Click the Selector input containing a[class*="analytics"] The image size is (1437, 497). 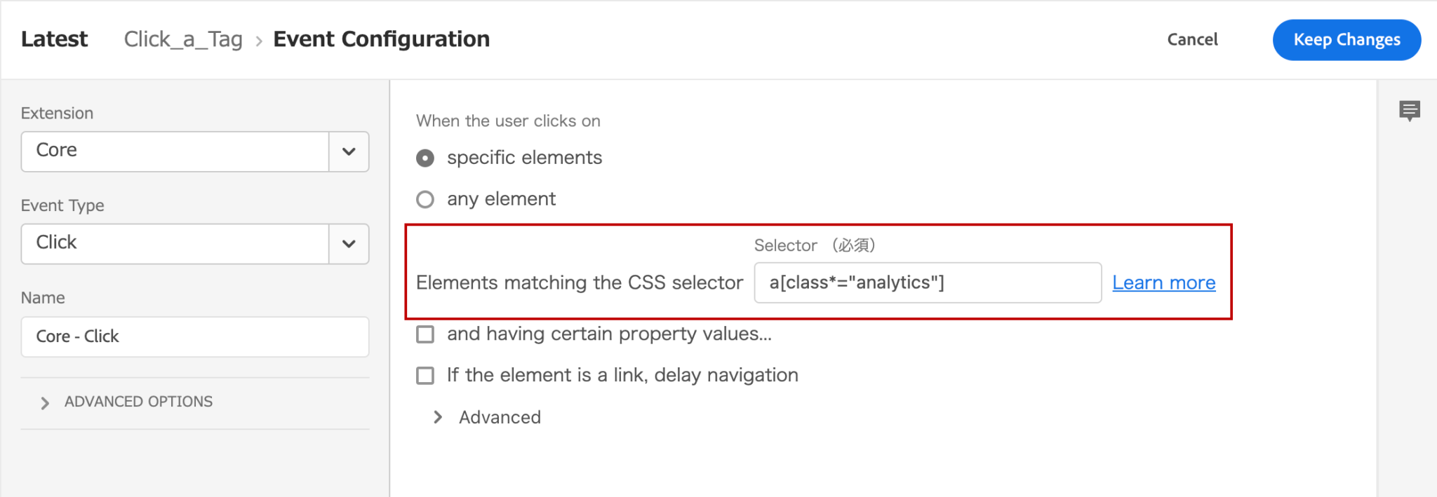[926, 282]
